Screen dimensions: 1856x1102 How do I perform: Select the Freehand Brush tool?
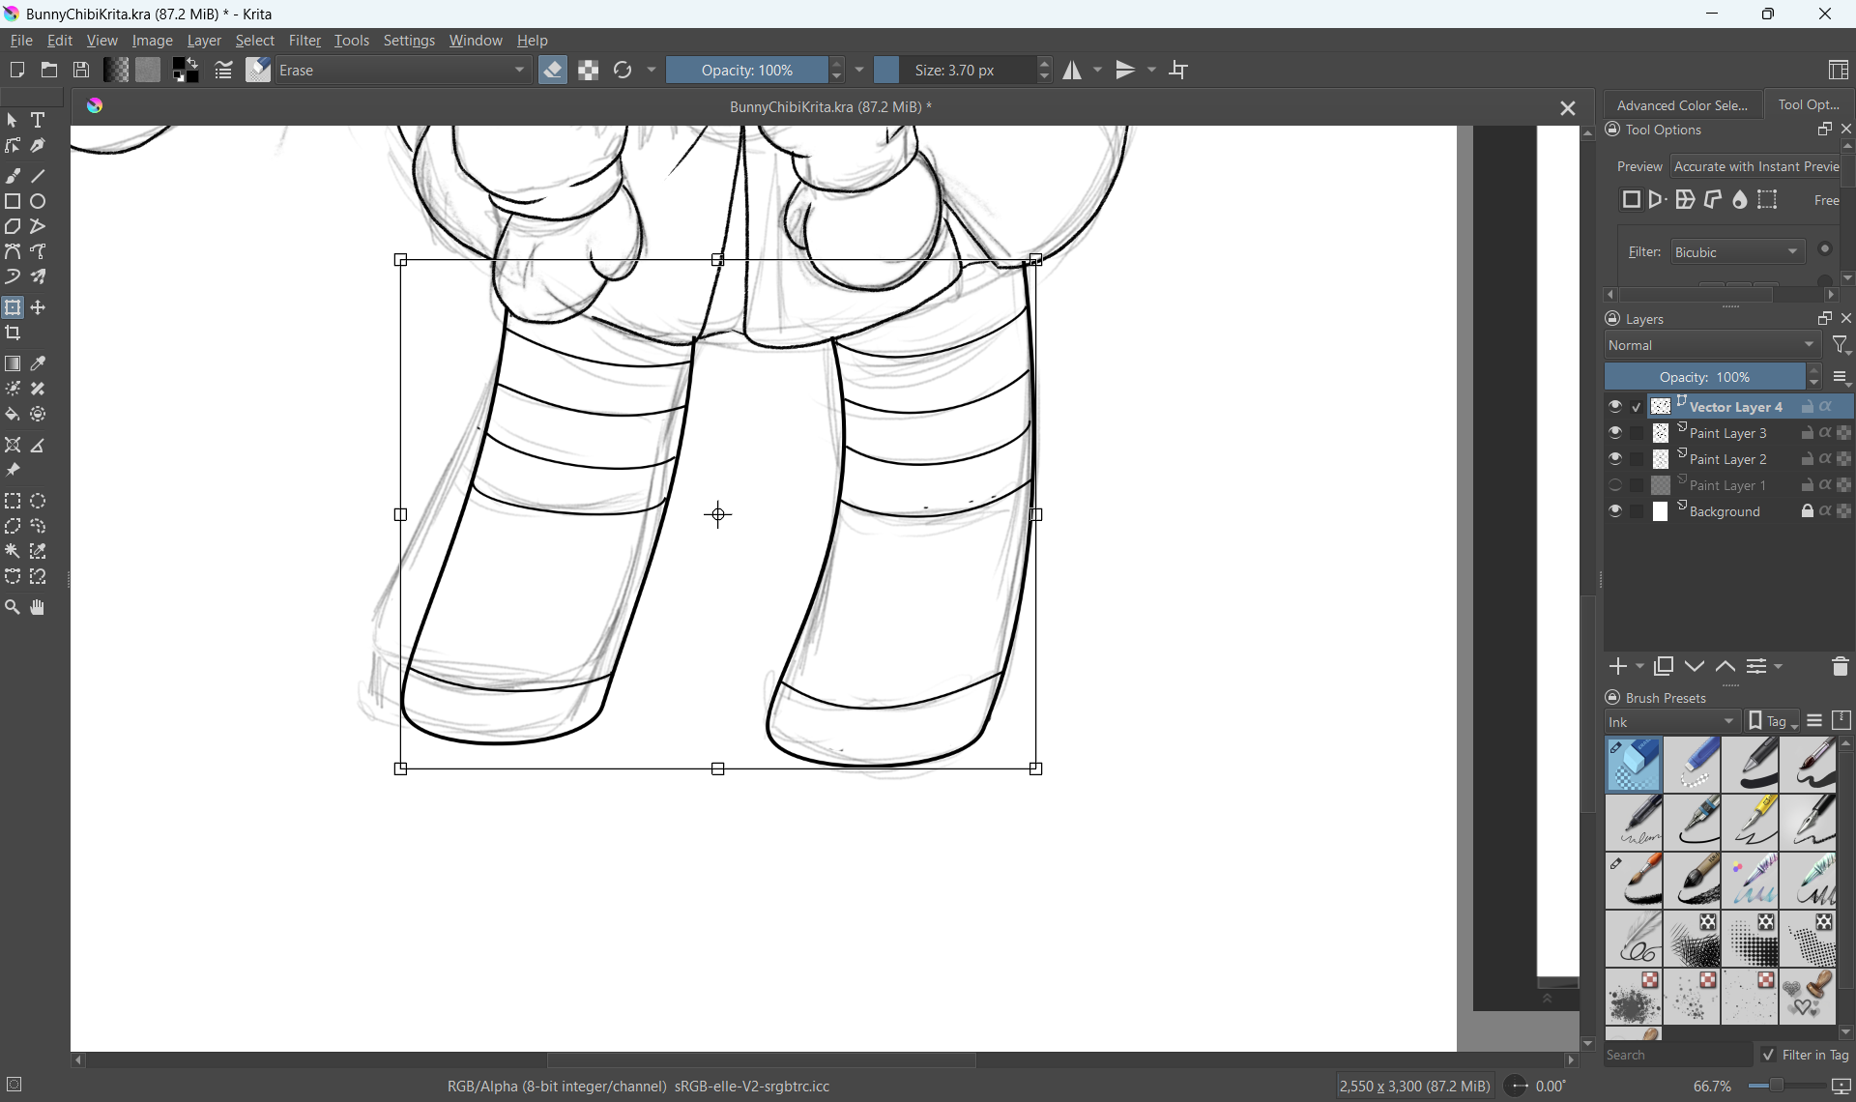coord(13,176)
